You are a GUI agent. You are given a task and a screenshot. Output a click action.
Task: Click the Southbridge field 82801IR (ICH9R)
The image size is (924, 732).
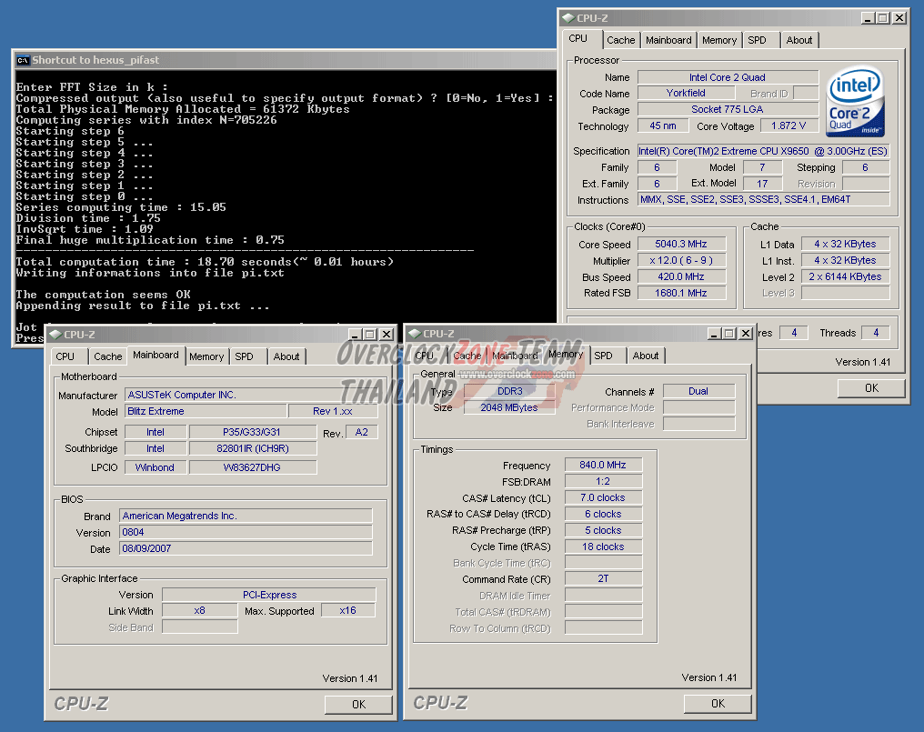tap(253, 448)
